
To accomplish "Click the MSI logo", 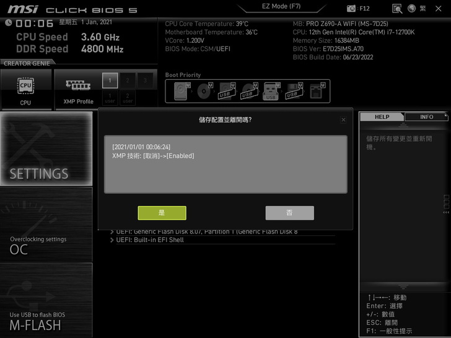I will click(x=23, y=9).
